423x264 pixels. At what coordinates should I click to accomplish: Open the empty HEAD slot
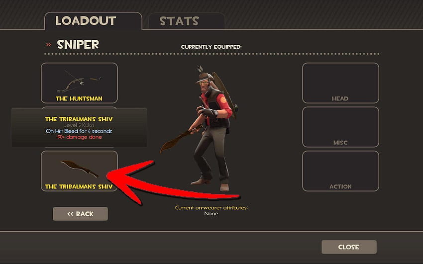(340, 83)
